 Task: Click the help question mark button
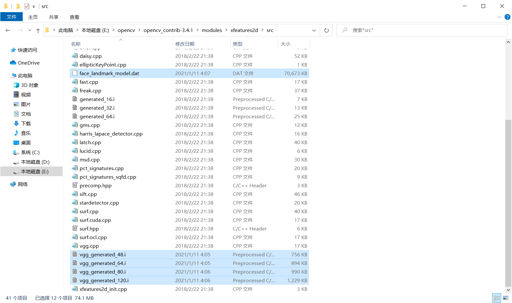pos(508,17)
